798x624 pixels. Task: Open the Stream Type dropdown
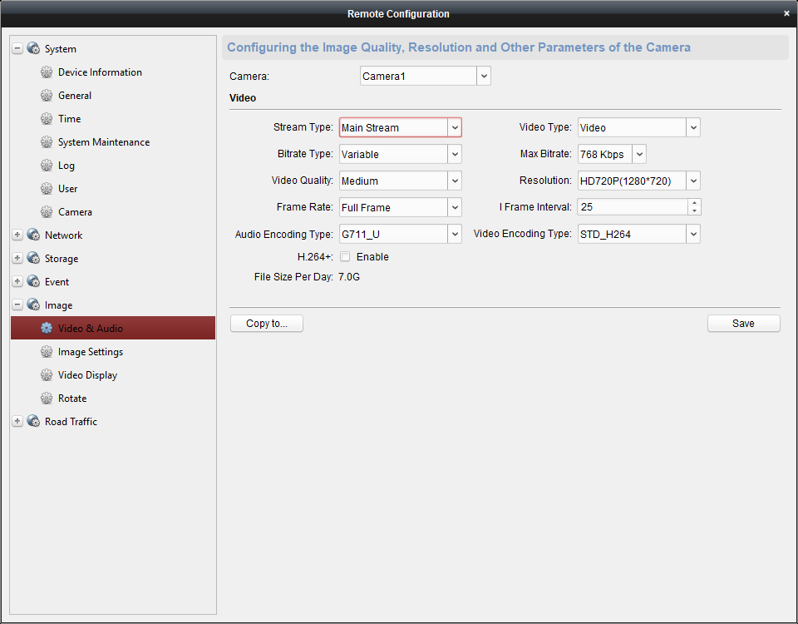(x=454, y=128)
